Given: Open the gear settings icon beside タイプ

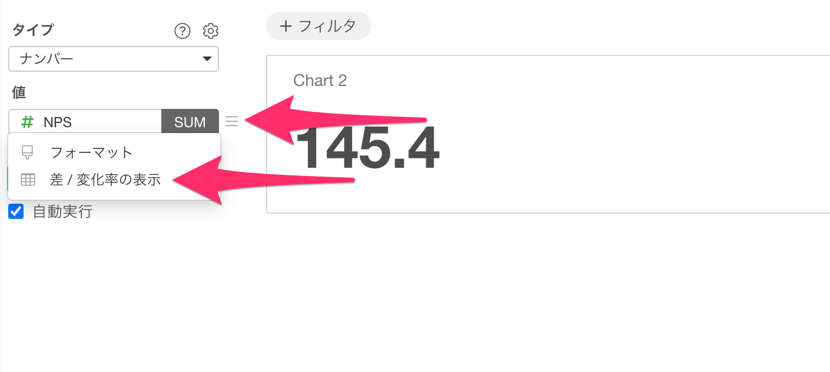Looking at the screenshot, I should point(211,31).
